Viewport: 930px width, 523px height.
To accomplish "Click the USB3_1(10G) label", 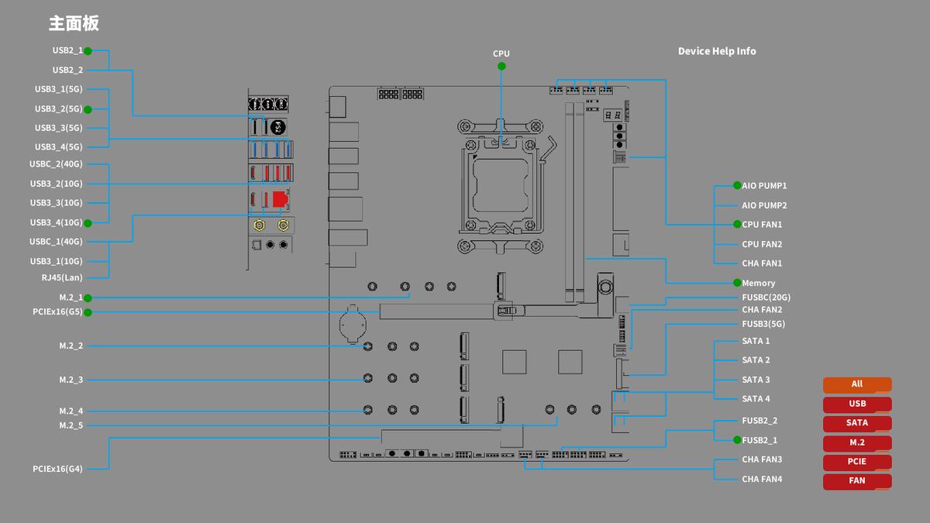I will click(56, 261).
